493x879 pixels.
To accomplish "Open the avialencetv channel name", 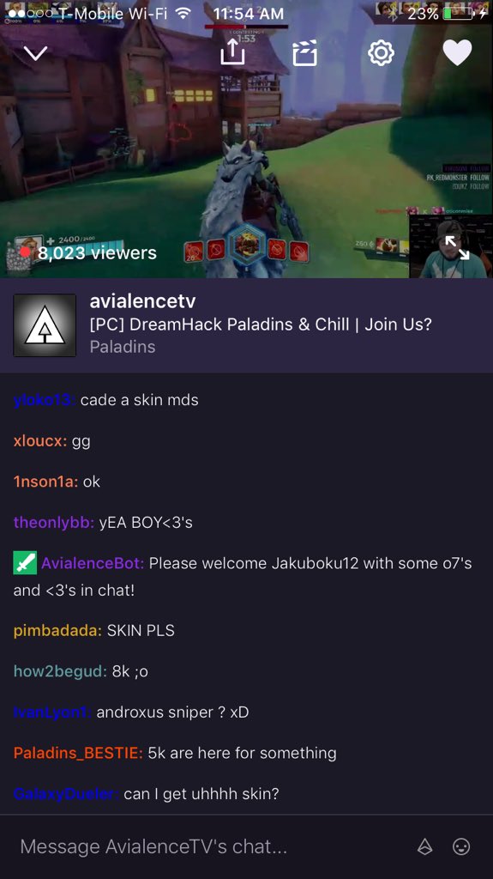I will pos(143,301).
